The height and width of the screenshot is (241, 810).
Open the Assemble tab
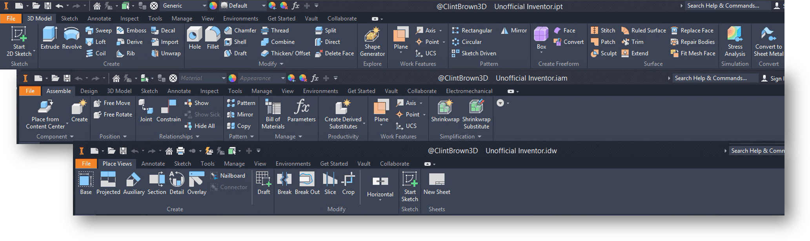tap(58, 91)
